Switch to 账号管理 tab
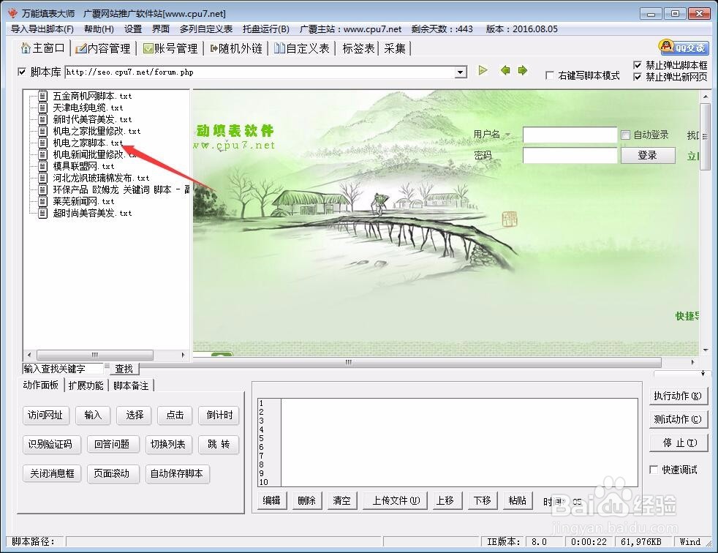718x553 pixels. coord(170,48)
